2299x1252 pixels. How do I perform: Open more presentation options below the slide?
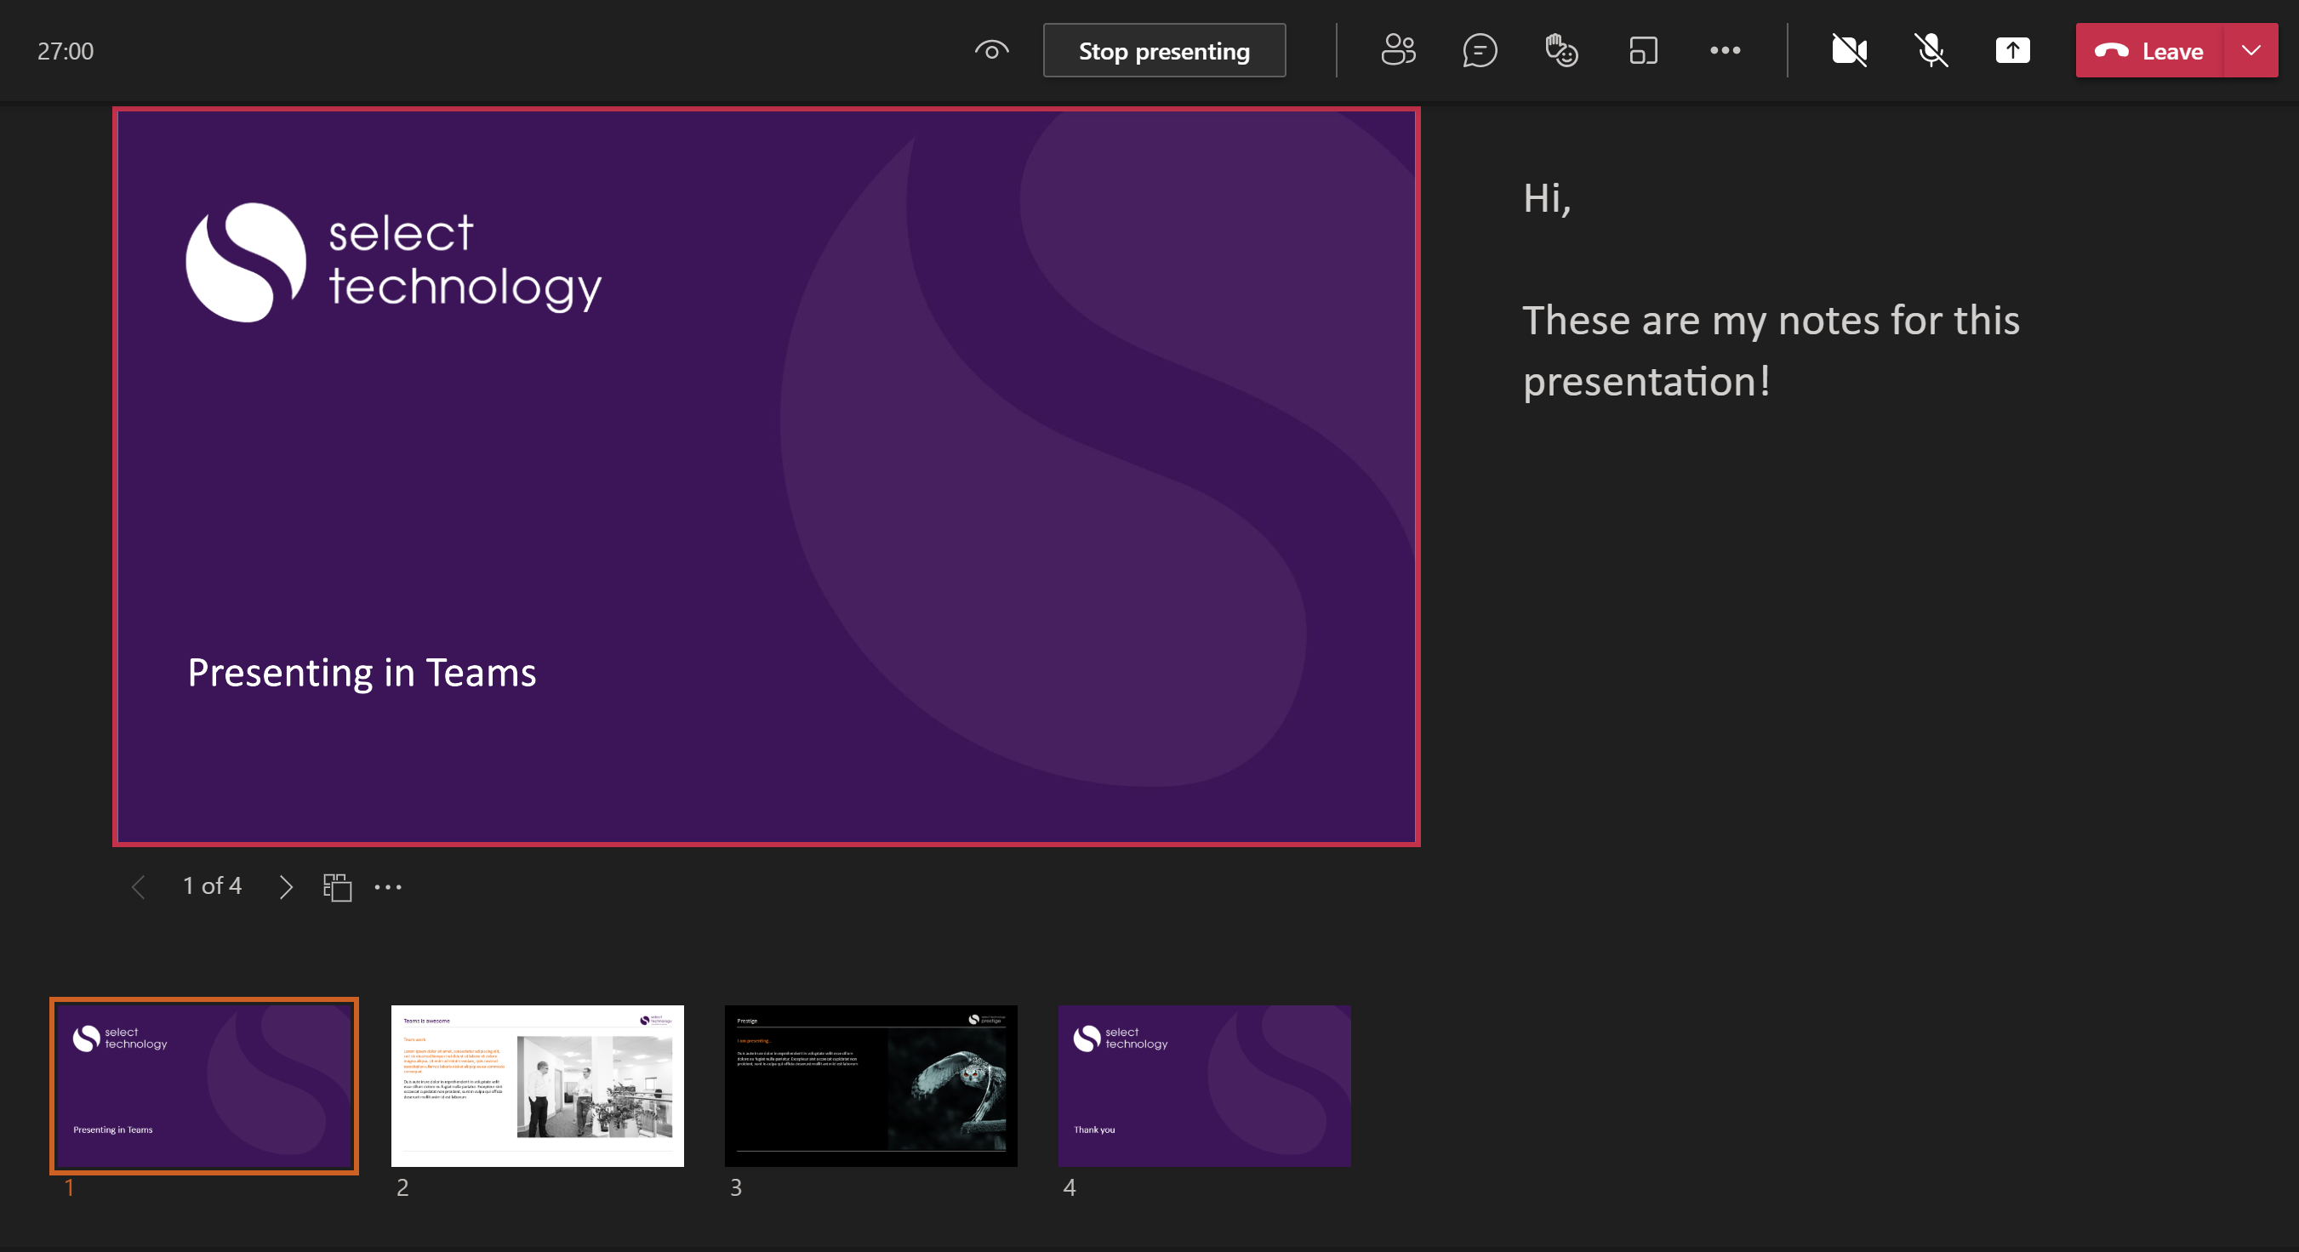click(388, 886)
